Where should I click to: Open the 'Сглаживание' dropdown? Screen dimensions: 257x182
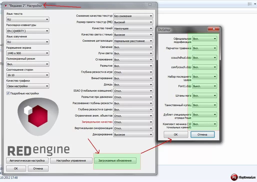coord(133,59)
